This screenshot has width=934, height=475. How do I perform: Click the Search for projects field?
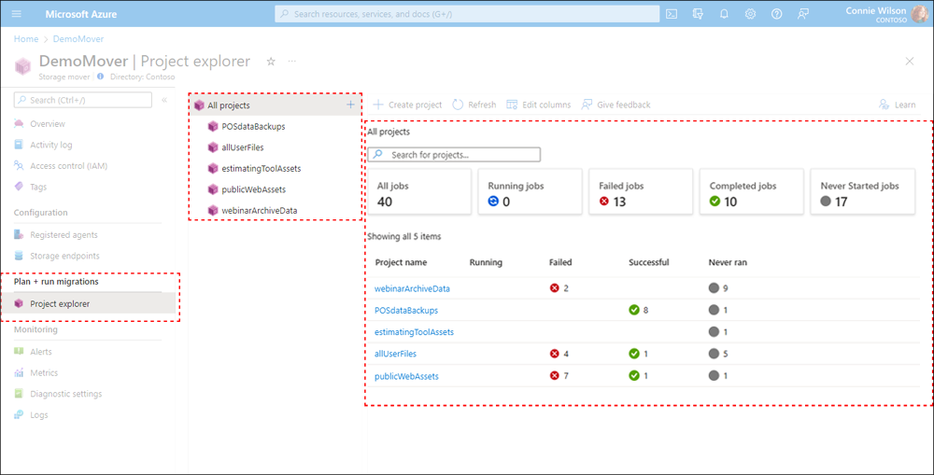click(x=454, y=155)
